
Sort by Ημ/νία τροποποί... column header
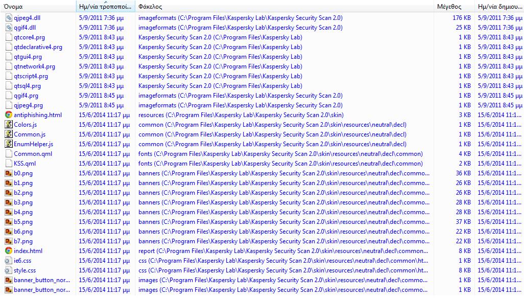pyautogui.click(x=106, y=6)
